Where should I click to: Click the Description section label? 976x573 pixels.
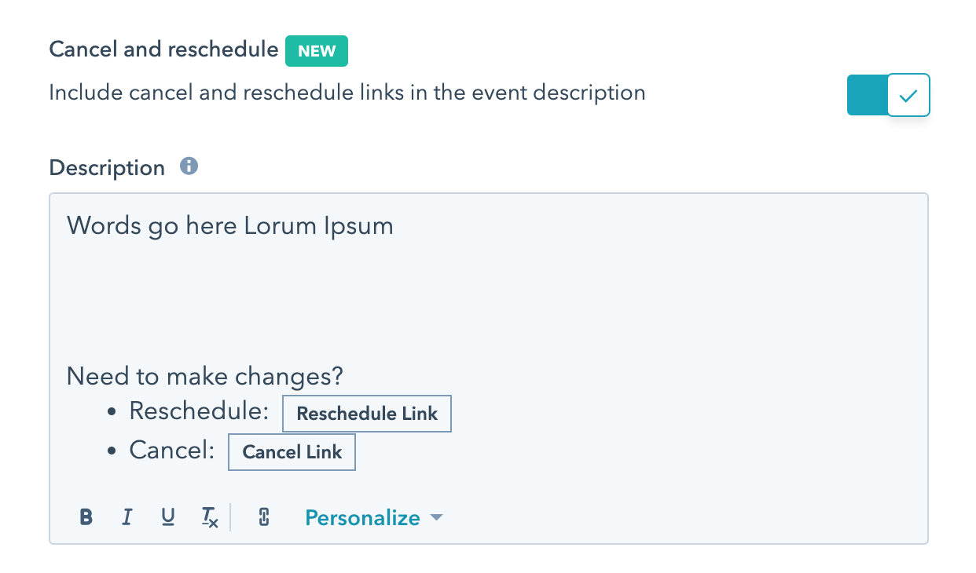(106, 167)
